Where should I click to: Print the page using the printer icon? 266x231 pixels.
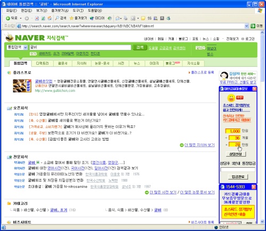126,18
